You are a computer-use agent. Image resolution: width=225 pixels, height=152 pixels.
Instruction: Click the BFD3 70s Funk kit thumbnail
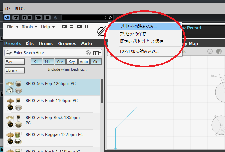(x=14, y=104)
